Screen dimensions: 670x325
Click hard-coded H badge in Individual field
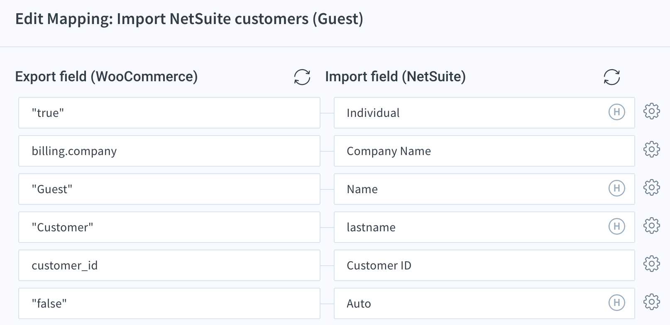click(x=617, y=112)
